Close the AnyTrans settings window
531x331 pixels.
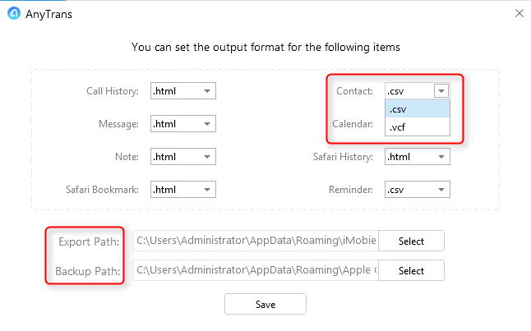pyautogui.click(x=519, y=13)
